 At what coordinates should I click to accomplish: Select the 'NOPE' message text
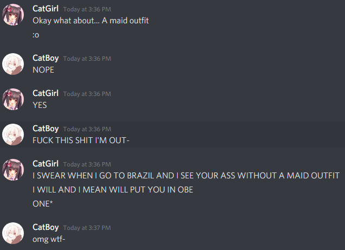click(43, 70)
